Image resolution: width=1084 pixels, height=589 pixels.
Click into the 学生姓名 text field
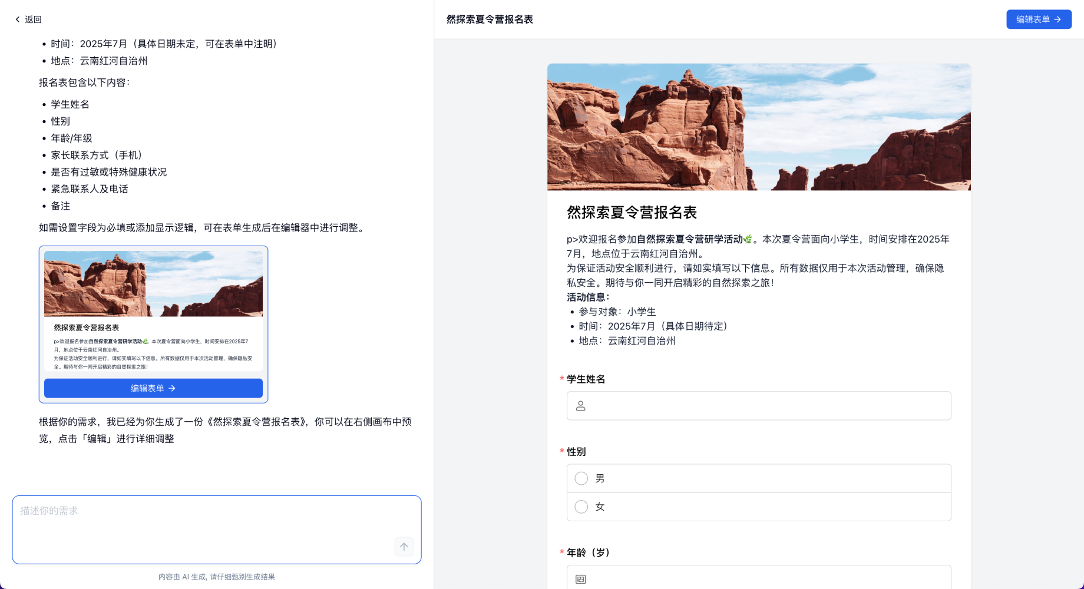(x=766, y=406)
